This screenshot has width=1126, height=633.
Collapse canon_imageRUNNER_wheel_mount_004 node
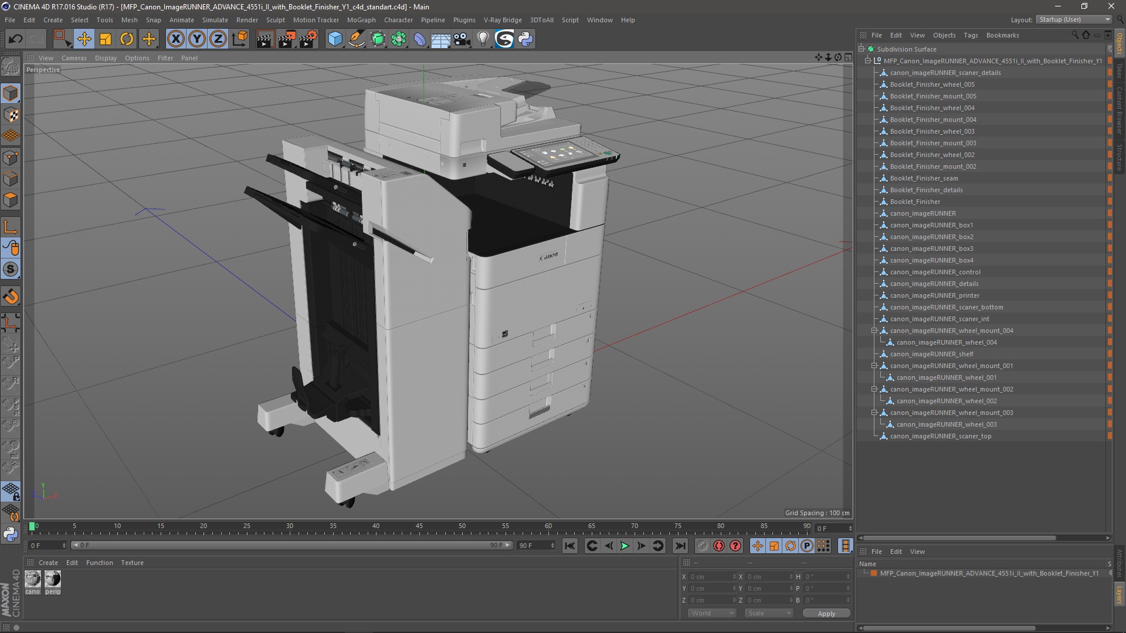(x=874, y=331)
